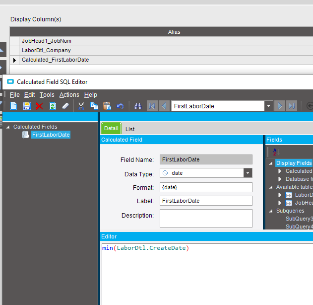
Task: Expand the JobHead table node
Action: pos(280,203)
